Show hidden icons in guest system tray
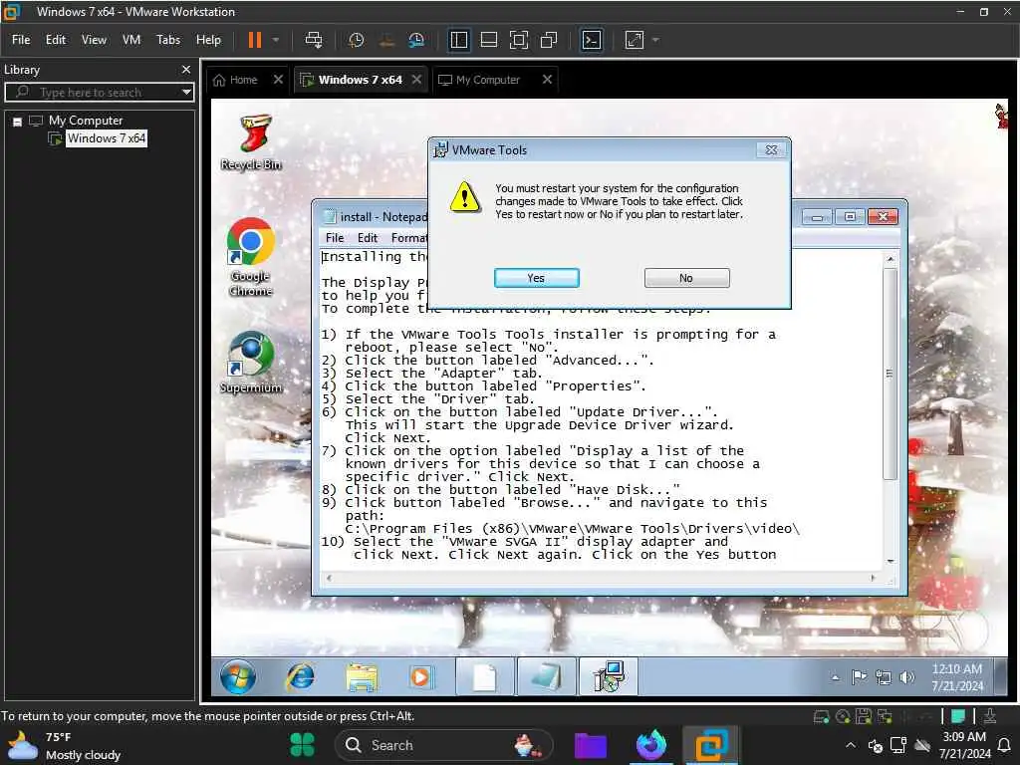 [836, 677]
